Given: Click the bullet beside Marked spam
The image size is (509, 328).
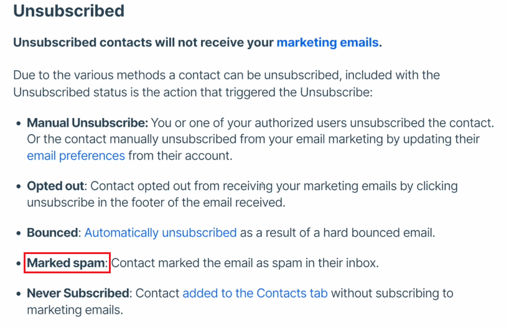Looking at the screenshot, I should (19, 263).
